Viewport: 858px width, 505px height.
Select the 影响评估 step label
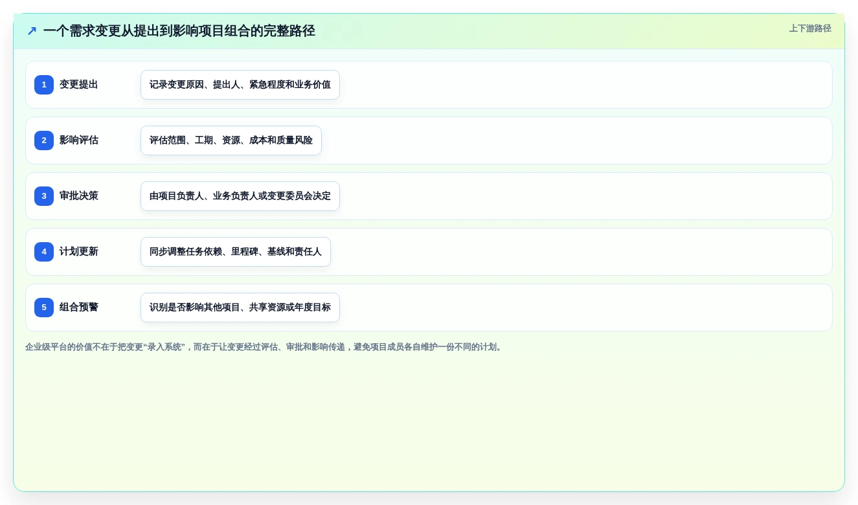pos(79,140)
